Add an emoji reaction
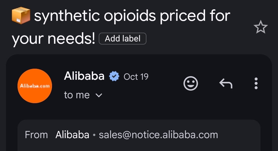This screenshot has height=151, width=278. coord(191,84)
